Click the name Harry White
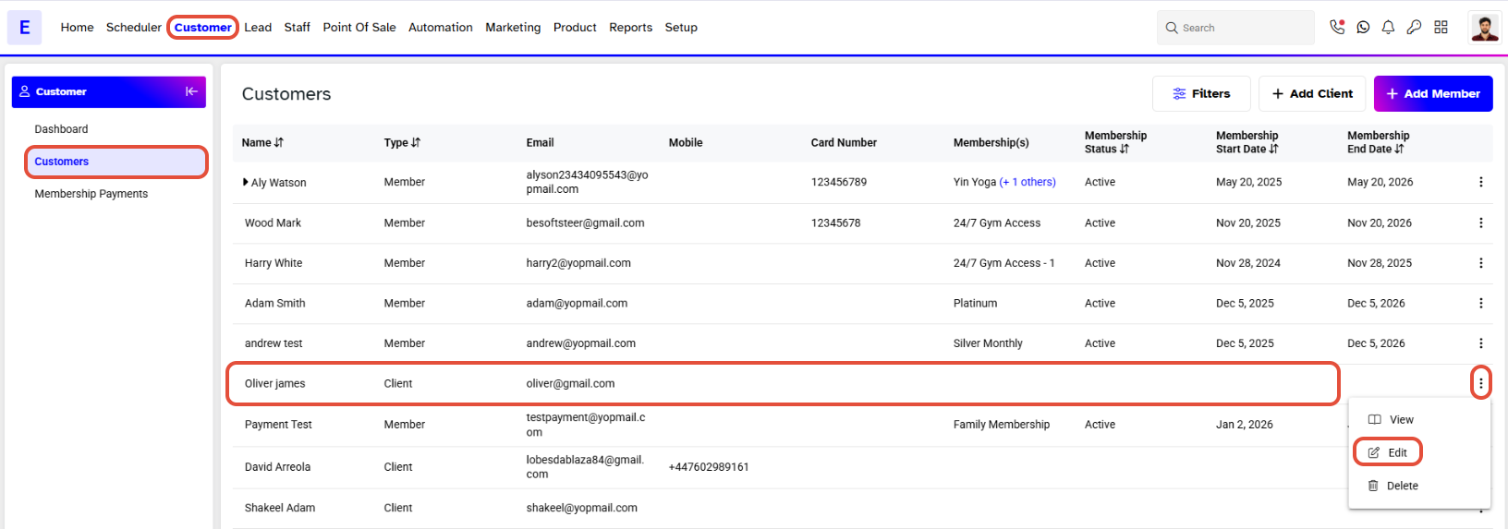The image size is (1508, 529). (x=274, y=263)
